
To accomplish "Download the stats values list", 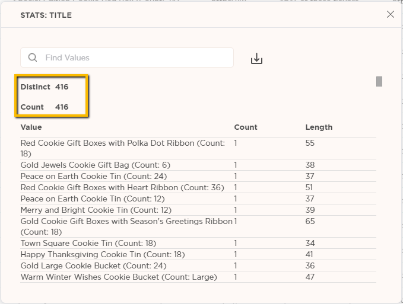I will coord(256,59).
